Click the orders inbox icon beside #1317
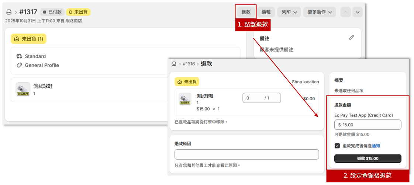This screenshot has height=185, width=414. [9, 12]
